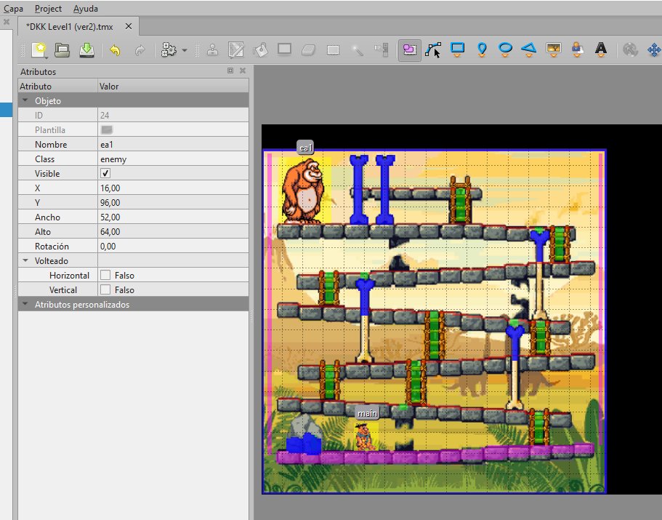Click the Rotación value 0,00
This screenshot has width=662, height=520.
(173, 246)
